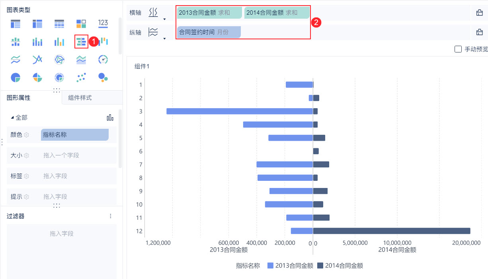
Task: Pick the radar chart type icon
Action: tap(59, 60)
